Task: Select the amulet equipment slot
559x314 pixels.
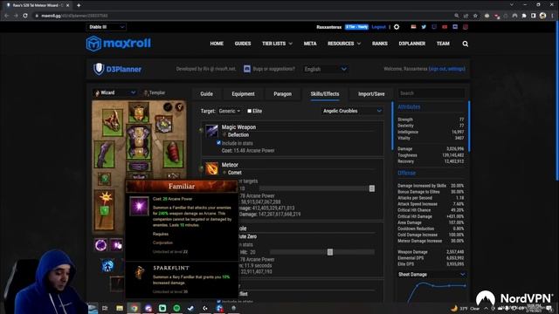Action: (x=163, y=124)
